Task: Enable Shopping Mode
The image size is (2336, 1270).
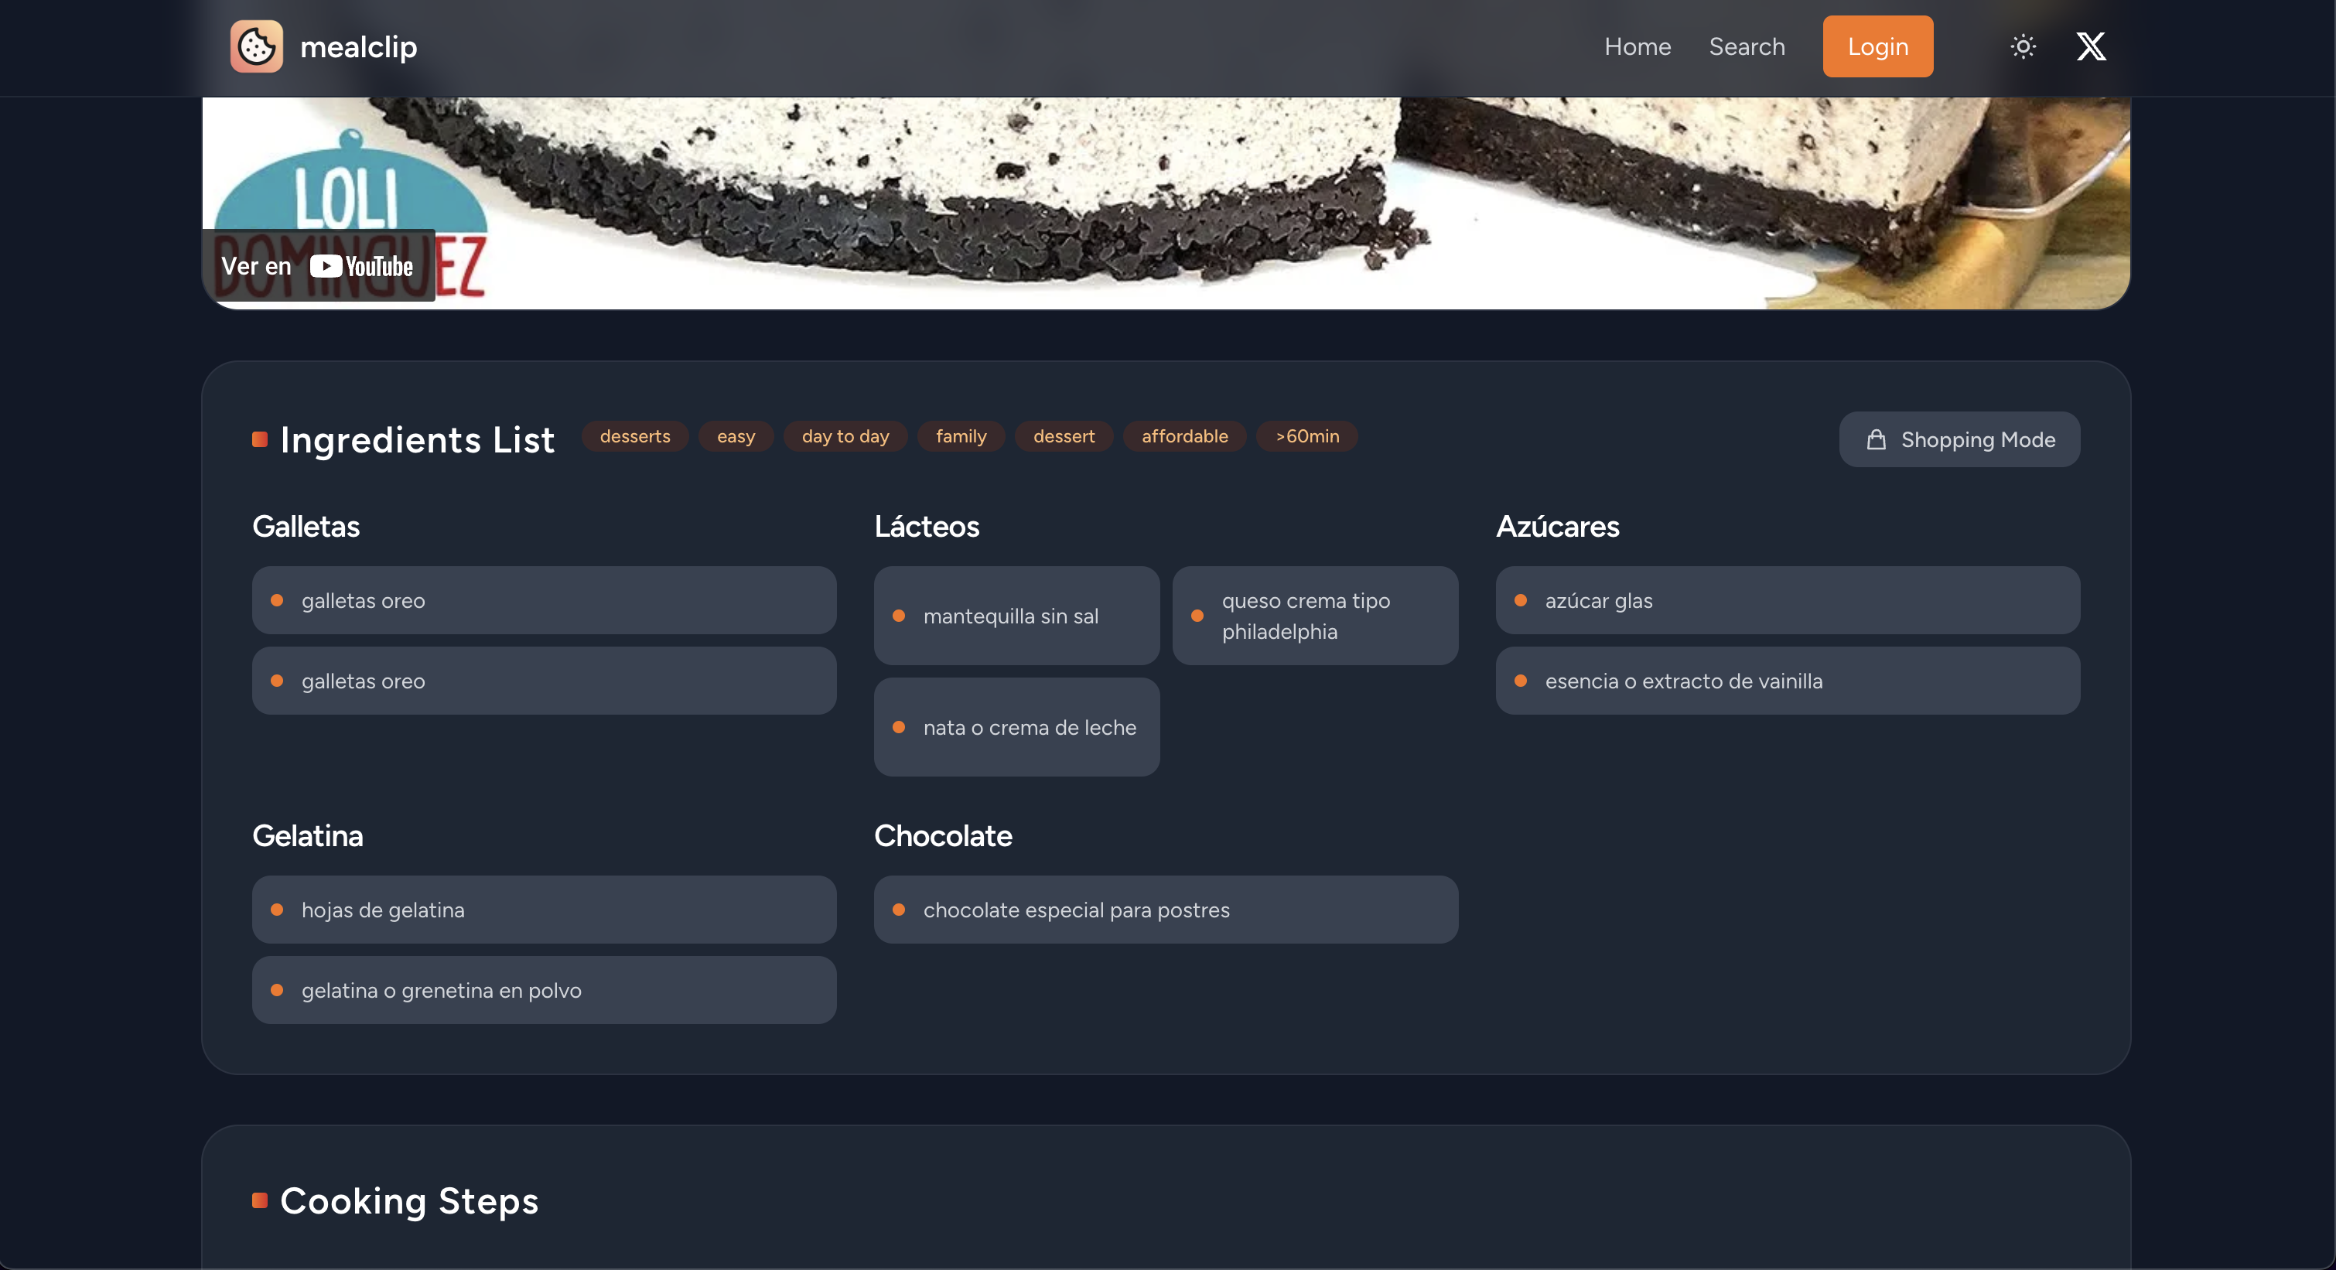Action: coord(1959,439)
